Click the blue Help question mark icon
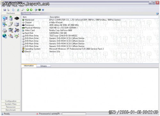The height and width of the screenshot is (116, 160). point(43,10)
